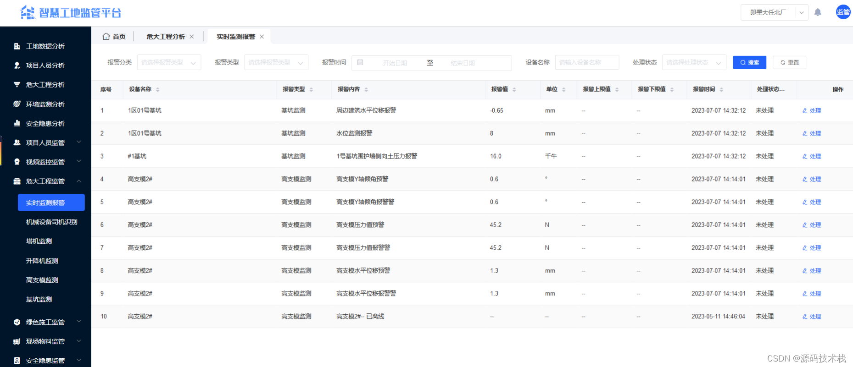The image size is (853, 367).
Task: Switch to the 首页 tab
Action: 114,37
